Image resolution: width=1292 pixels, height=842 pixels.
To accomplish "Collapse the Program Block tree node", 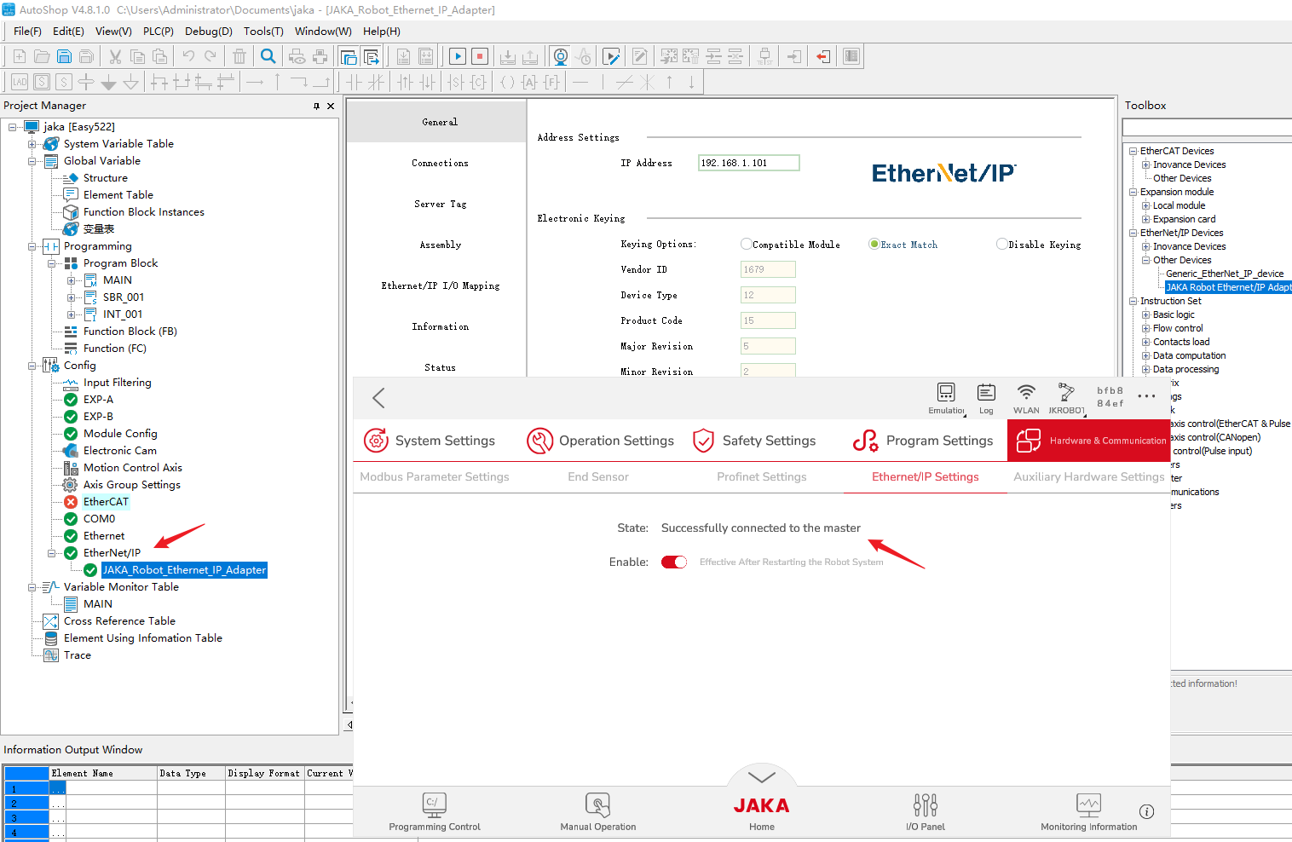I will click(52, 263).
